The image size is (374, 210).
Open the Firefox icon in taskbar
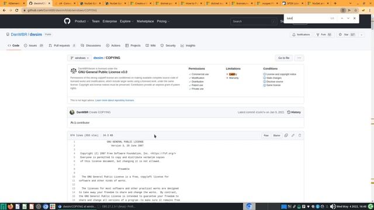(11, 206)
